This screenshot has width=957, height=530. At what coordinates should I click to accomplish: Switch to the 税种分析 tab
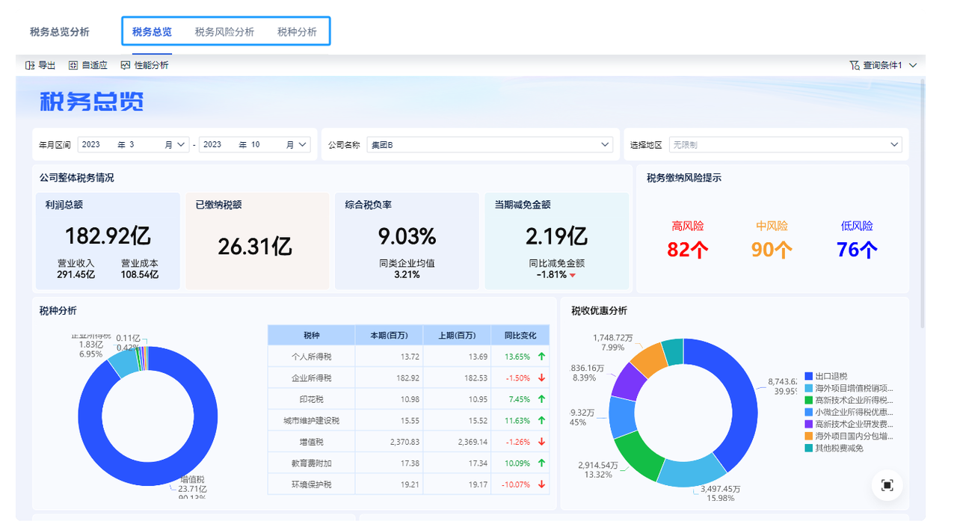coord(298,32)
